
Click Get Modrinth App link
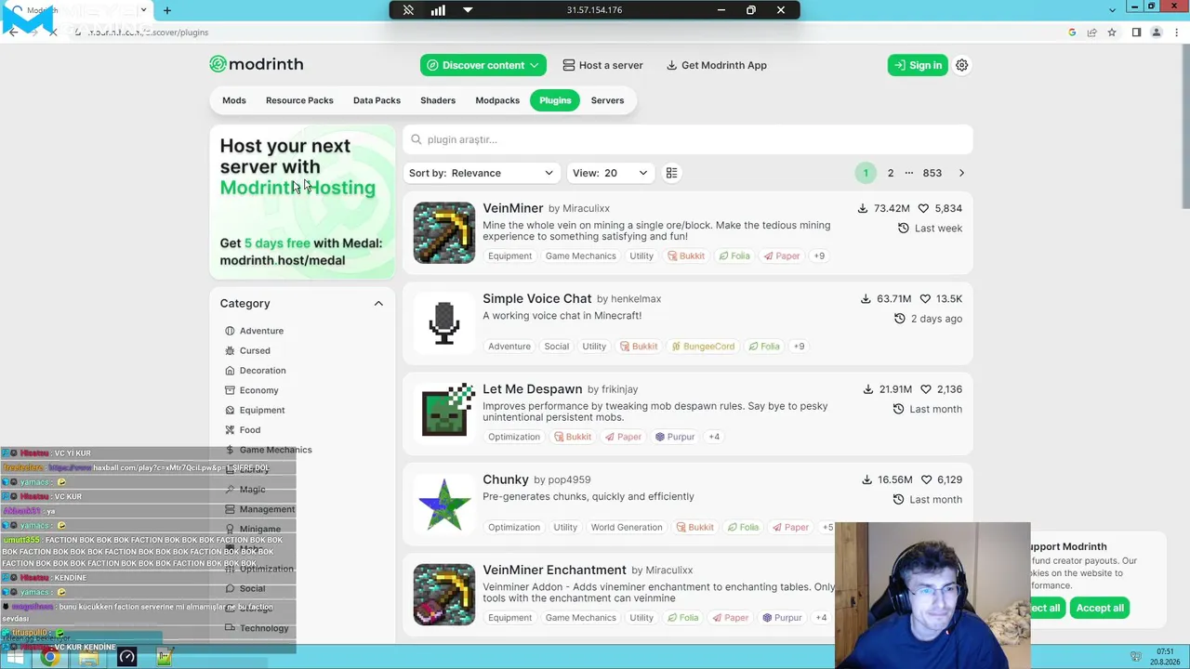[716, 65]
